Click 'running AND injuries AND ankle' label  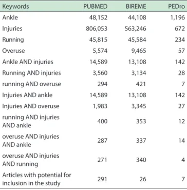pyautogui.click(x=31, y=121)
